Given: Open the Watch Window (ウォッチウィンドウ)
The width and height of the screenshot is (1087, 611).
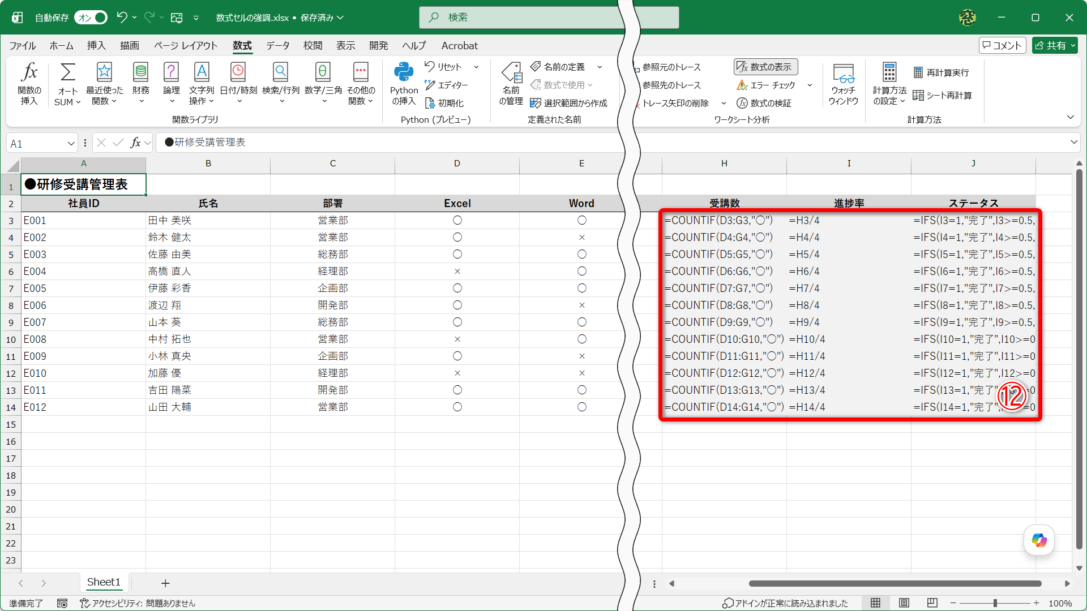Looking at the screenshot, I should pos(844,84).
